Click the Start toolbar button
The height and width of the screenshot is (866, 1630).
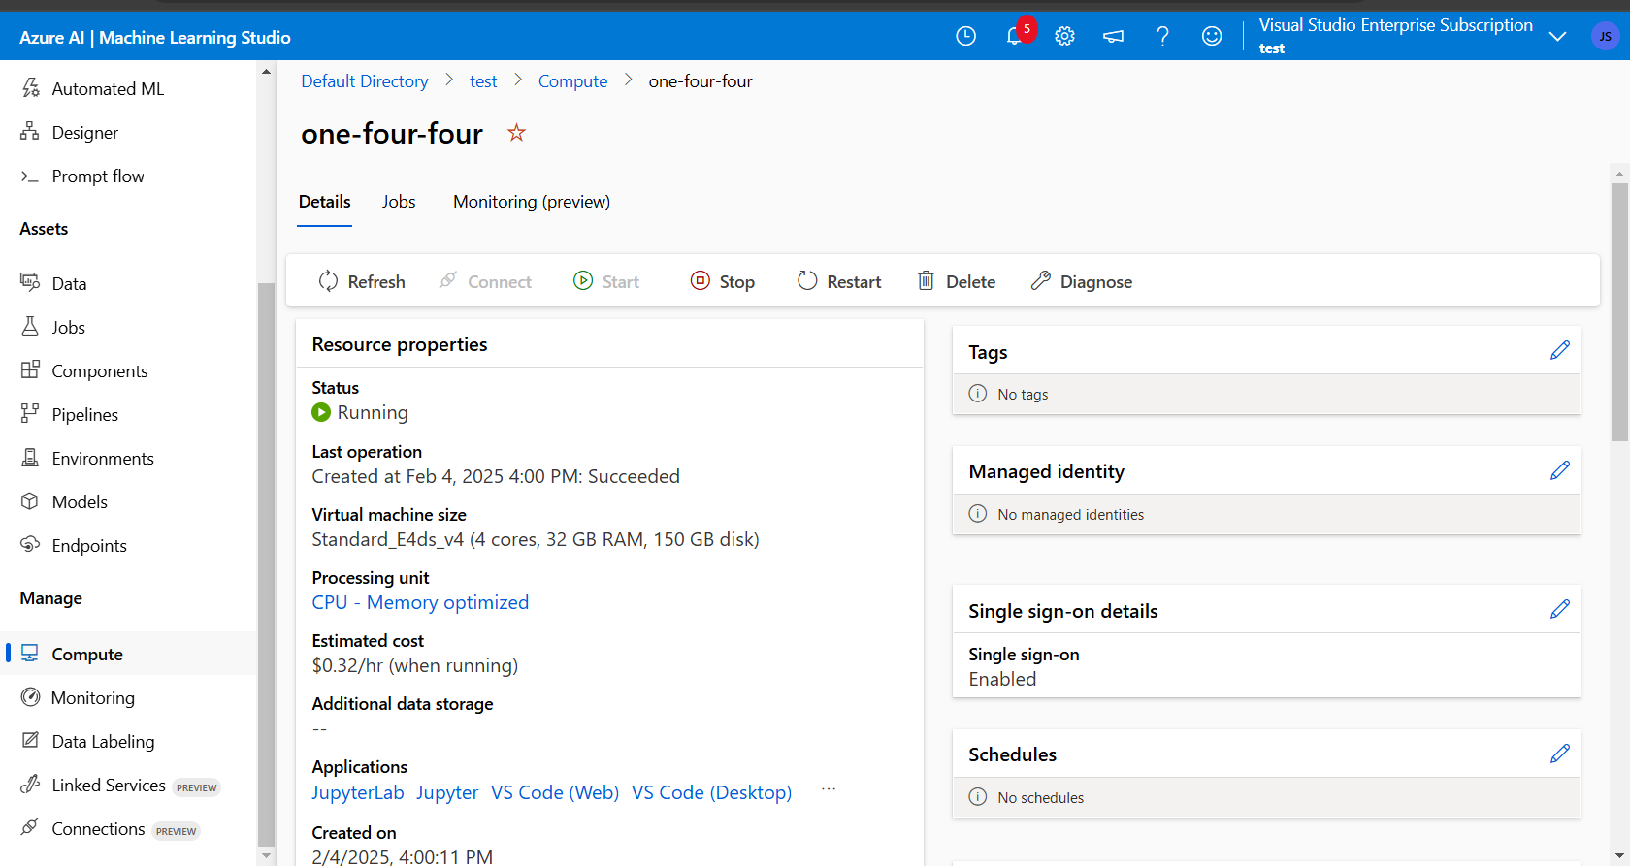click(x=606, y=281)
